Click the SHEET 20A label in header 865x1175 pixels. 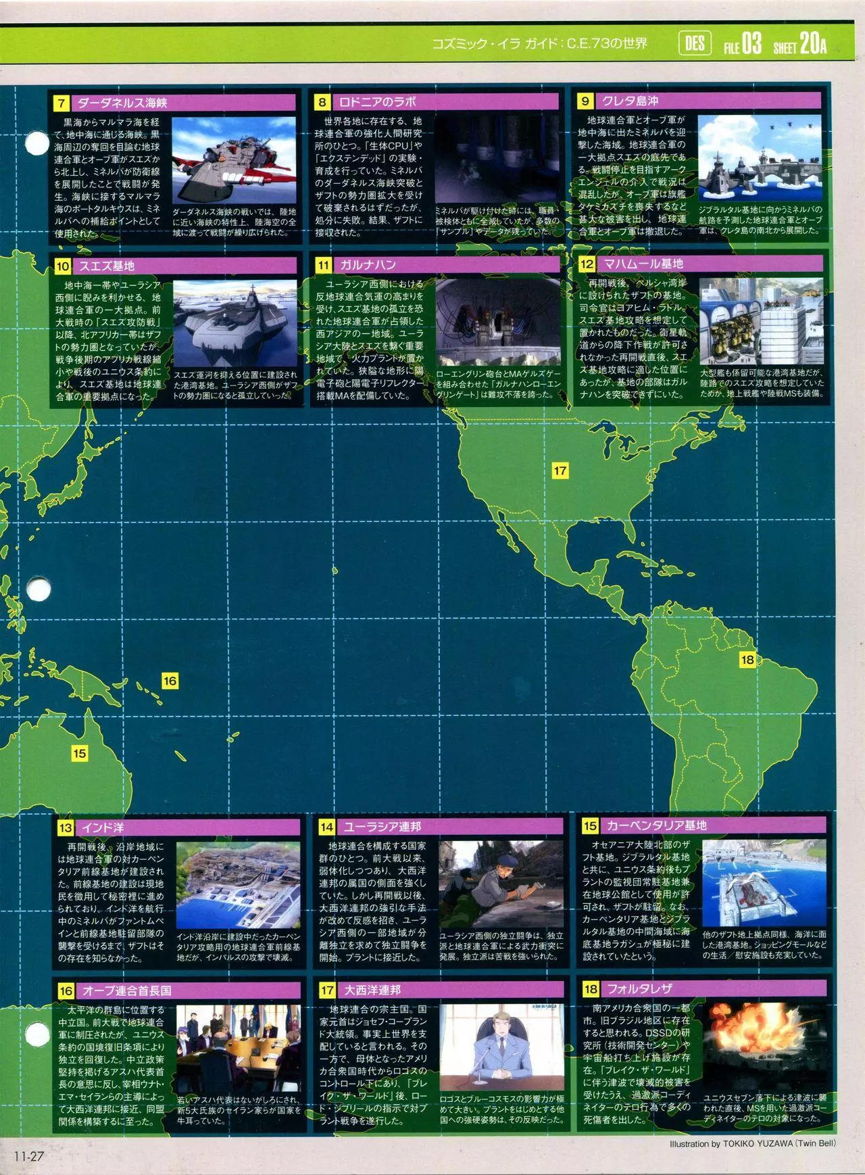800,45
